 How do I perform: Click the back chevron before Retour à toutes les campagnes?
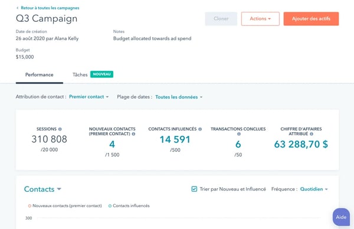point(17,8)
